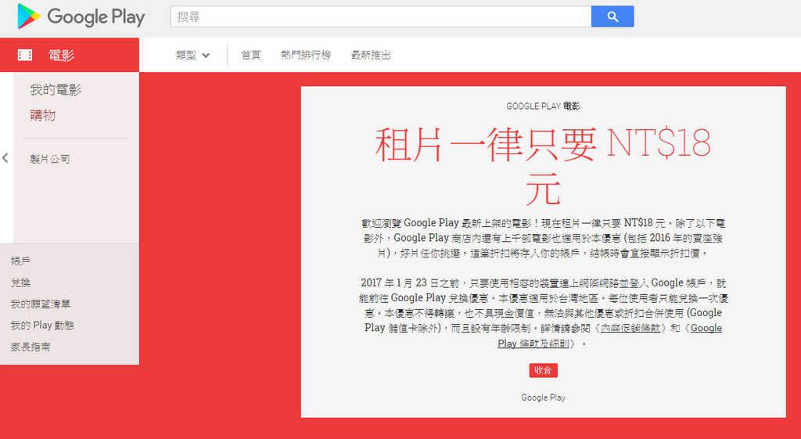Viewport: 801px width, 439px height.
Task: Open the 熱門排行榜 top charts tab
Action: point(306,55)
